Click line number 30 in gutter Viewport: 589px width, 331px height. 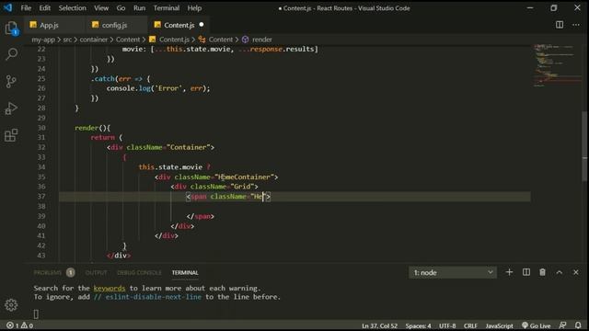[41, 128]
